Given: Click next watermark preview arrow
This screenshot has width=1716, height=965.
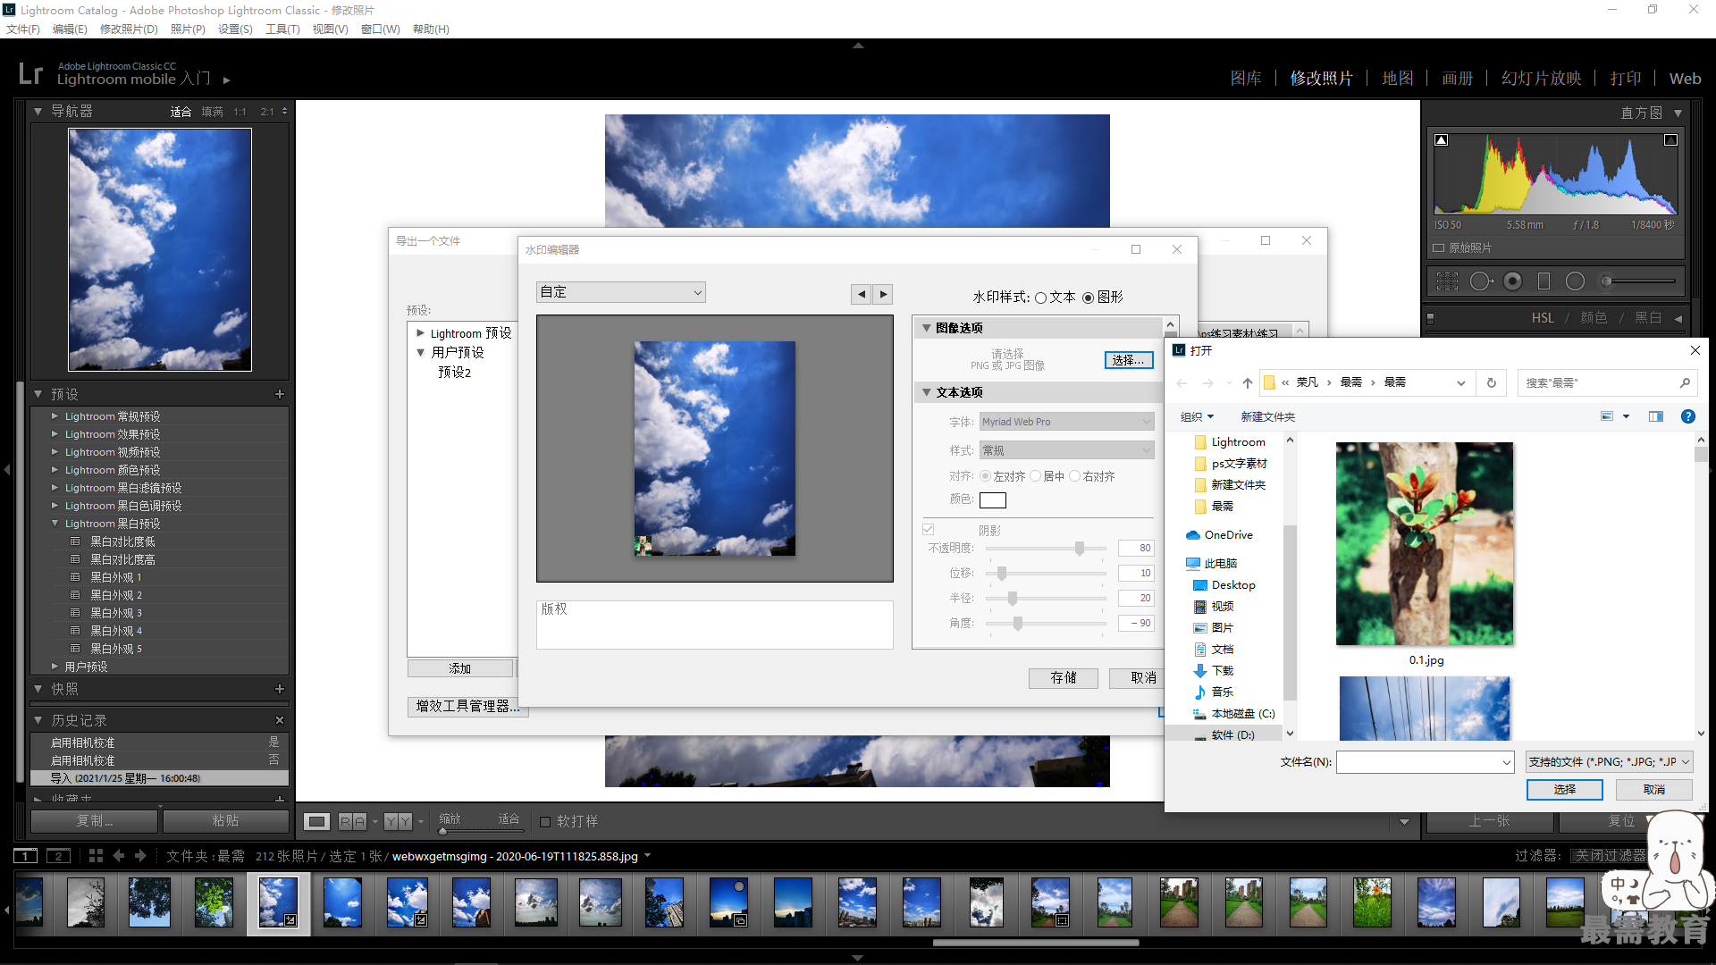Looking at the screenshot, I should [x=883, y=294].
